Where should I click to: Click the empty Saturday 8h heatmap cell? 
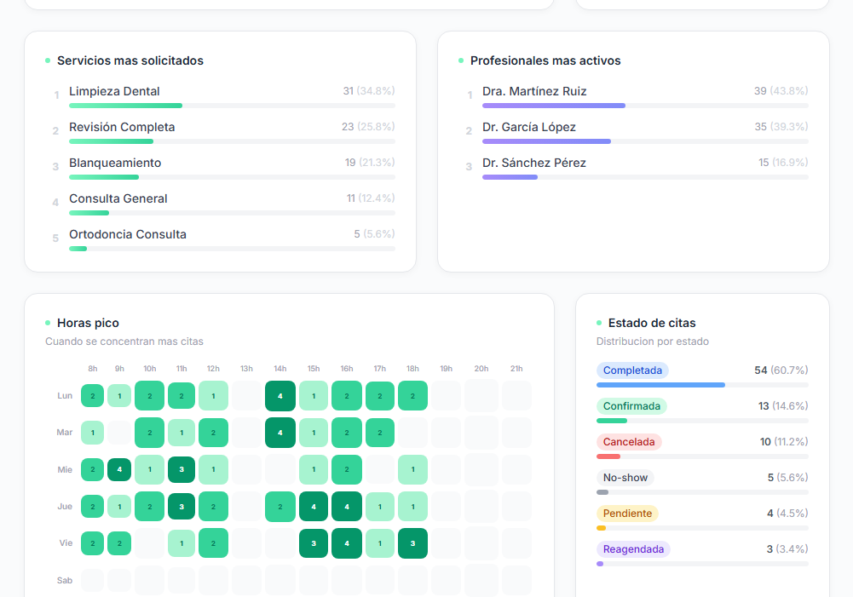pyautogui.click(x=92, y=580)
